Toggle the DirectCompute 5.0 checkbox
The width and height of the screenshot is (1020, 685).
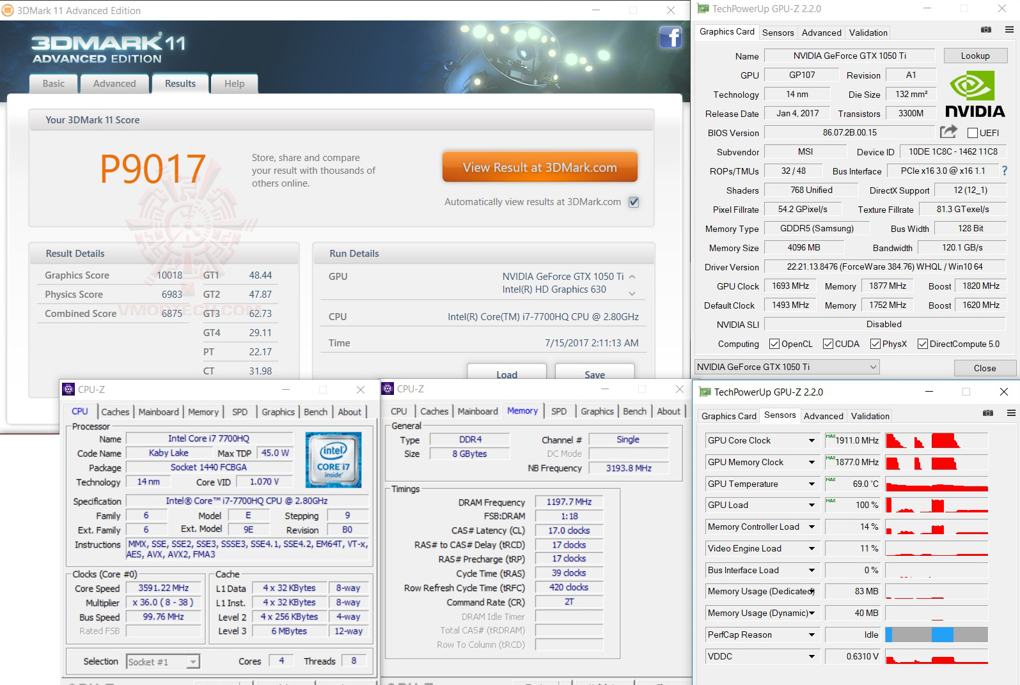coord(923,344)
